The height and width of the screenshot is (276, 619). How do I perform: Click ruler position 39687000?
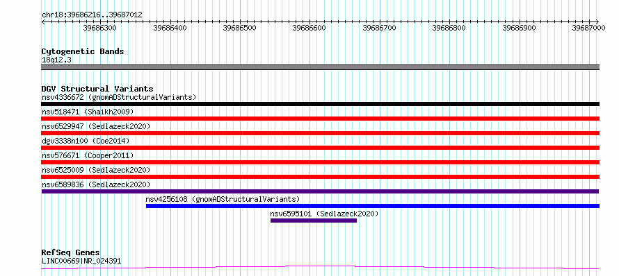click(589, 28)
